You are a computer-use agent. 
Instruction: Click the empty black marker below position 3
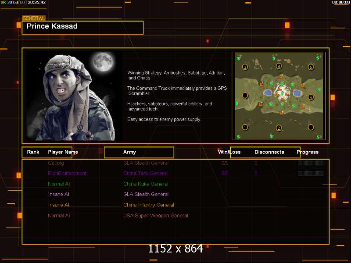click(x=245, y=96)
